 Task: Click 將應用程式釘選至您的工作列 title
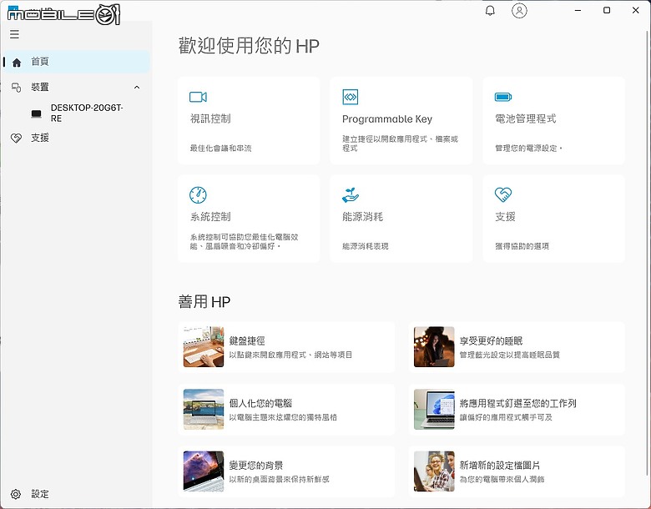tap(517, 403)
